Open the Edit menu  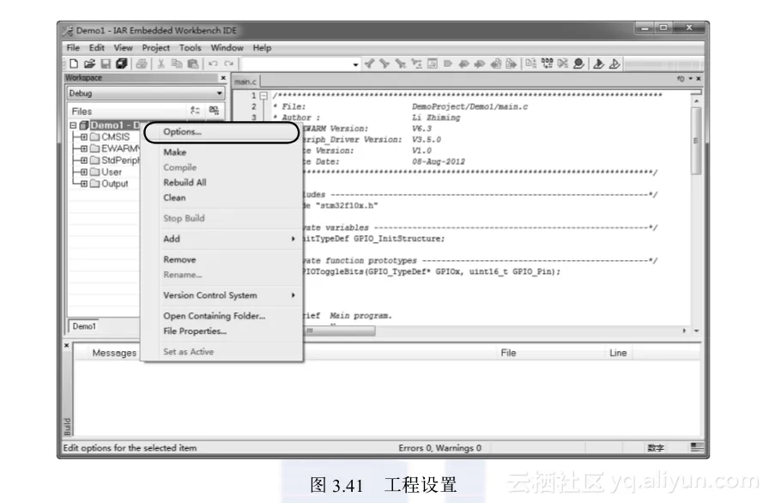pos(97,47)
